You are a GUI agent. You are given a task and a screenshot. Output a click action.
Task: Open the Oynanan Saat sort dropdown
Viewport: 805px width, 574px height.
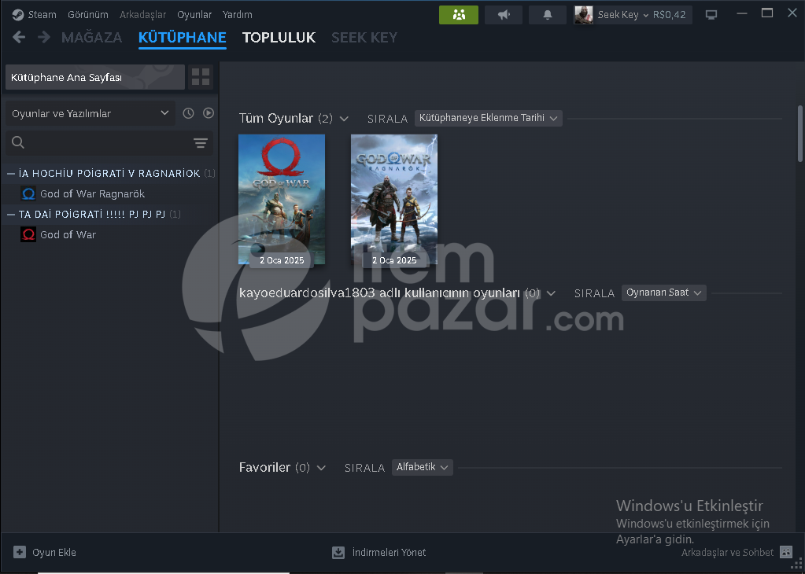(x=664, y=293)
